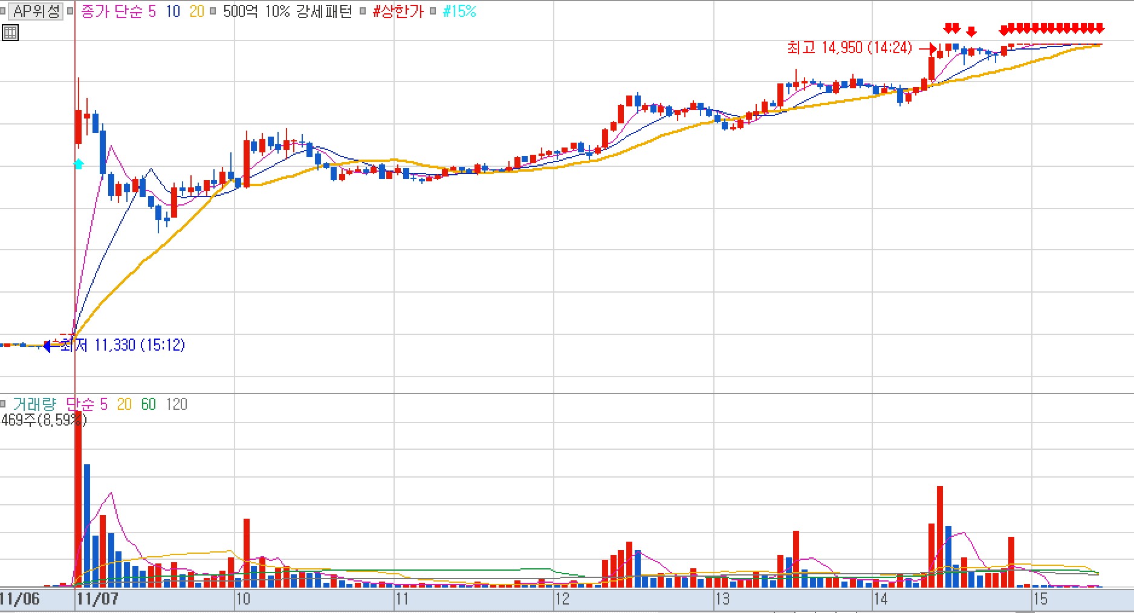Viewport: 1134px width, 613px height.
Task: Select the volume 60 average label
Action: [149, 404]
